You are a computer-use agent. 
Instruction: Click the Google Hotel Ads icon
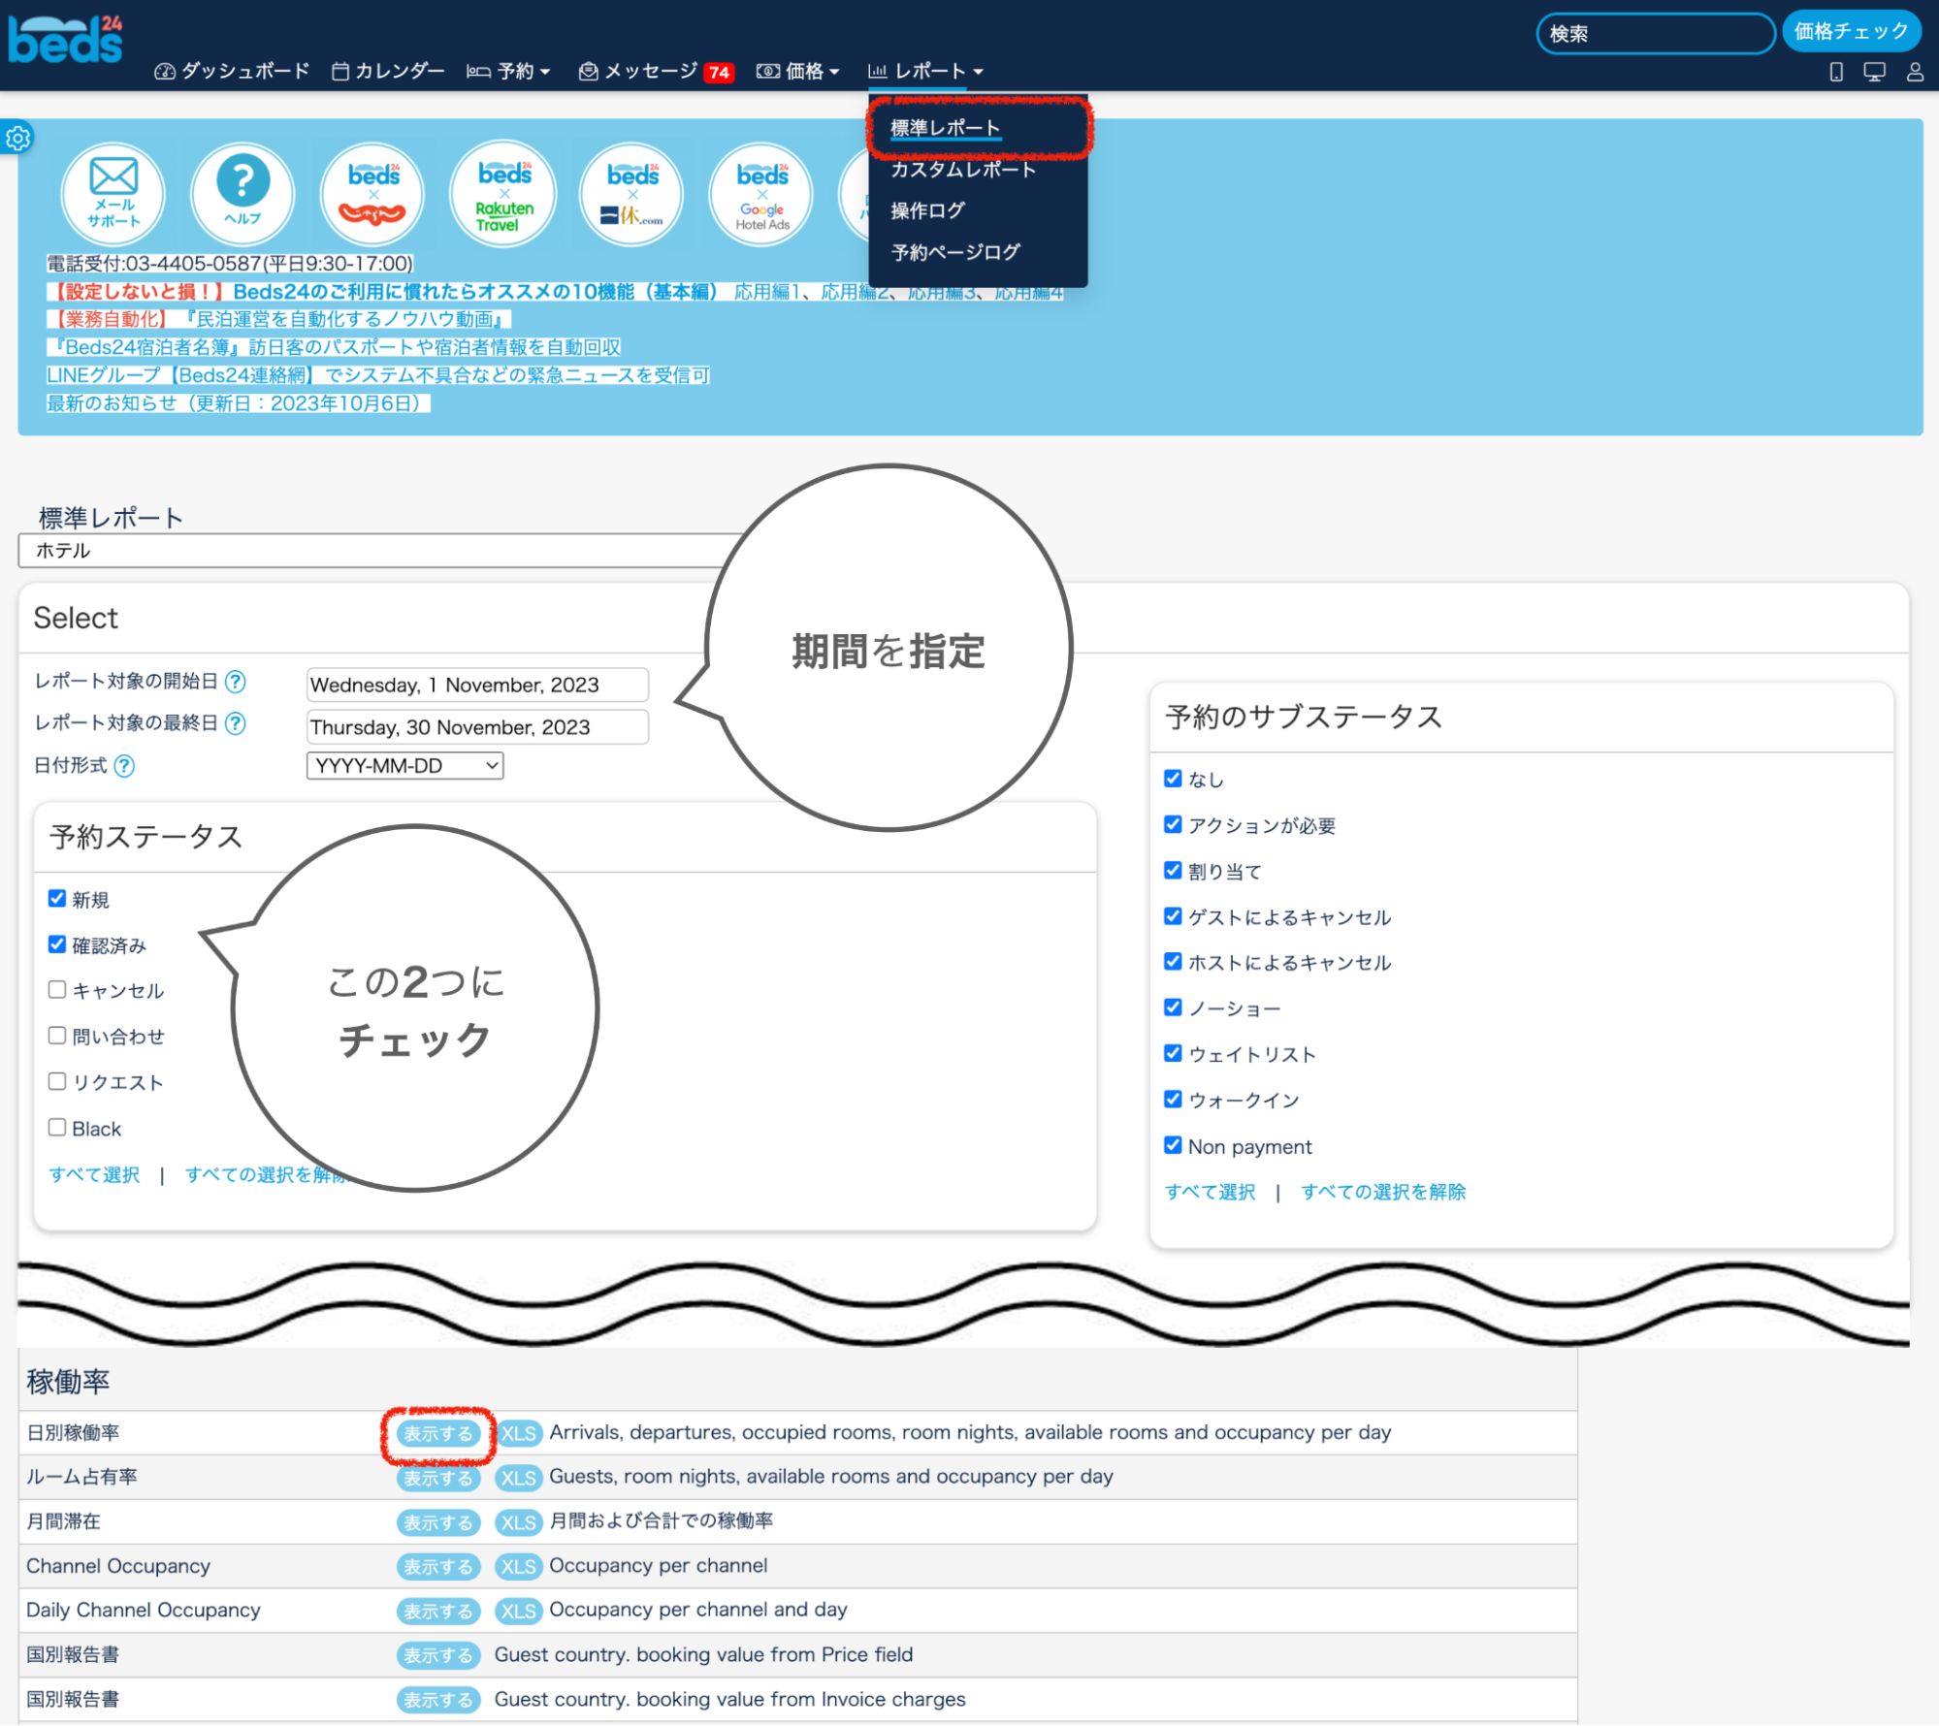point(761,193)
